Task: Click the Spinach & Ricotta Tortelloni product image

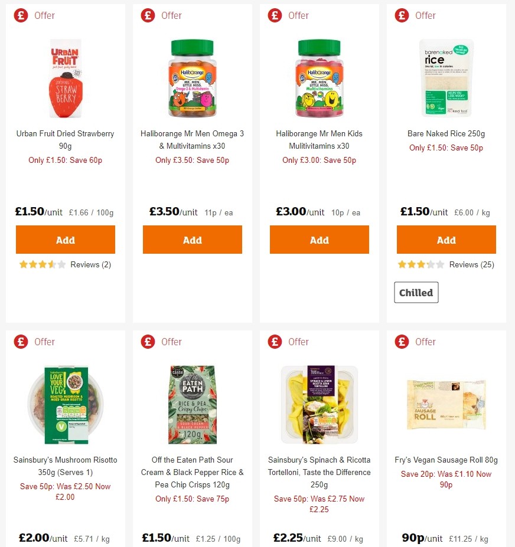Action: click(x=319, y=404)
